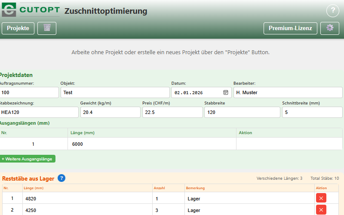Viewport: 344px width, 215px height.
Task: Delete the 4820 mm Reststab row
Action: 321,198
